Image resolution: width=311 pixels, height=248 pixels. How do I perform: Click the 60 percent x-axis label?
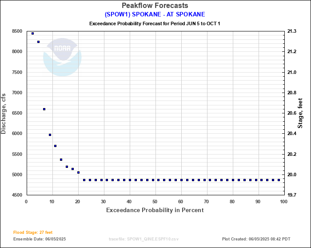pos(181,202)
